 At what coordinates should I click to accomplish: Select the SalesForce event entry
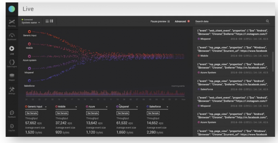[233, 85]
